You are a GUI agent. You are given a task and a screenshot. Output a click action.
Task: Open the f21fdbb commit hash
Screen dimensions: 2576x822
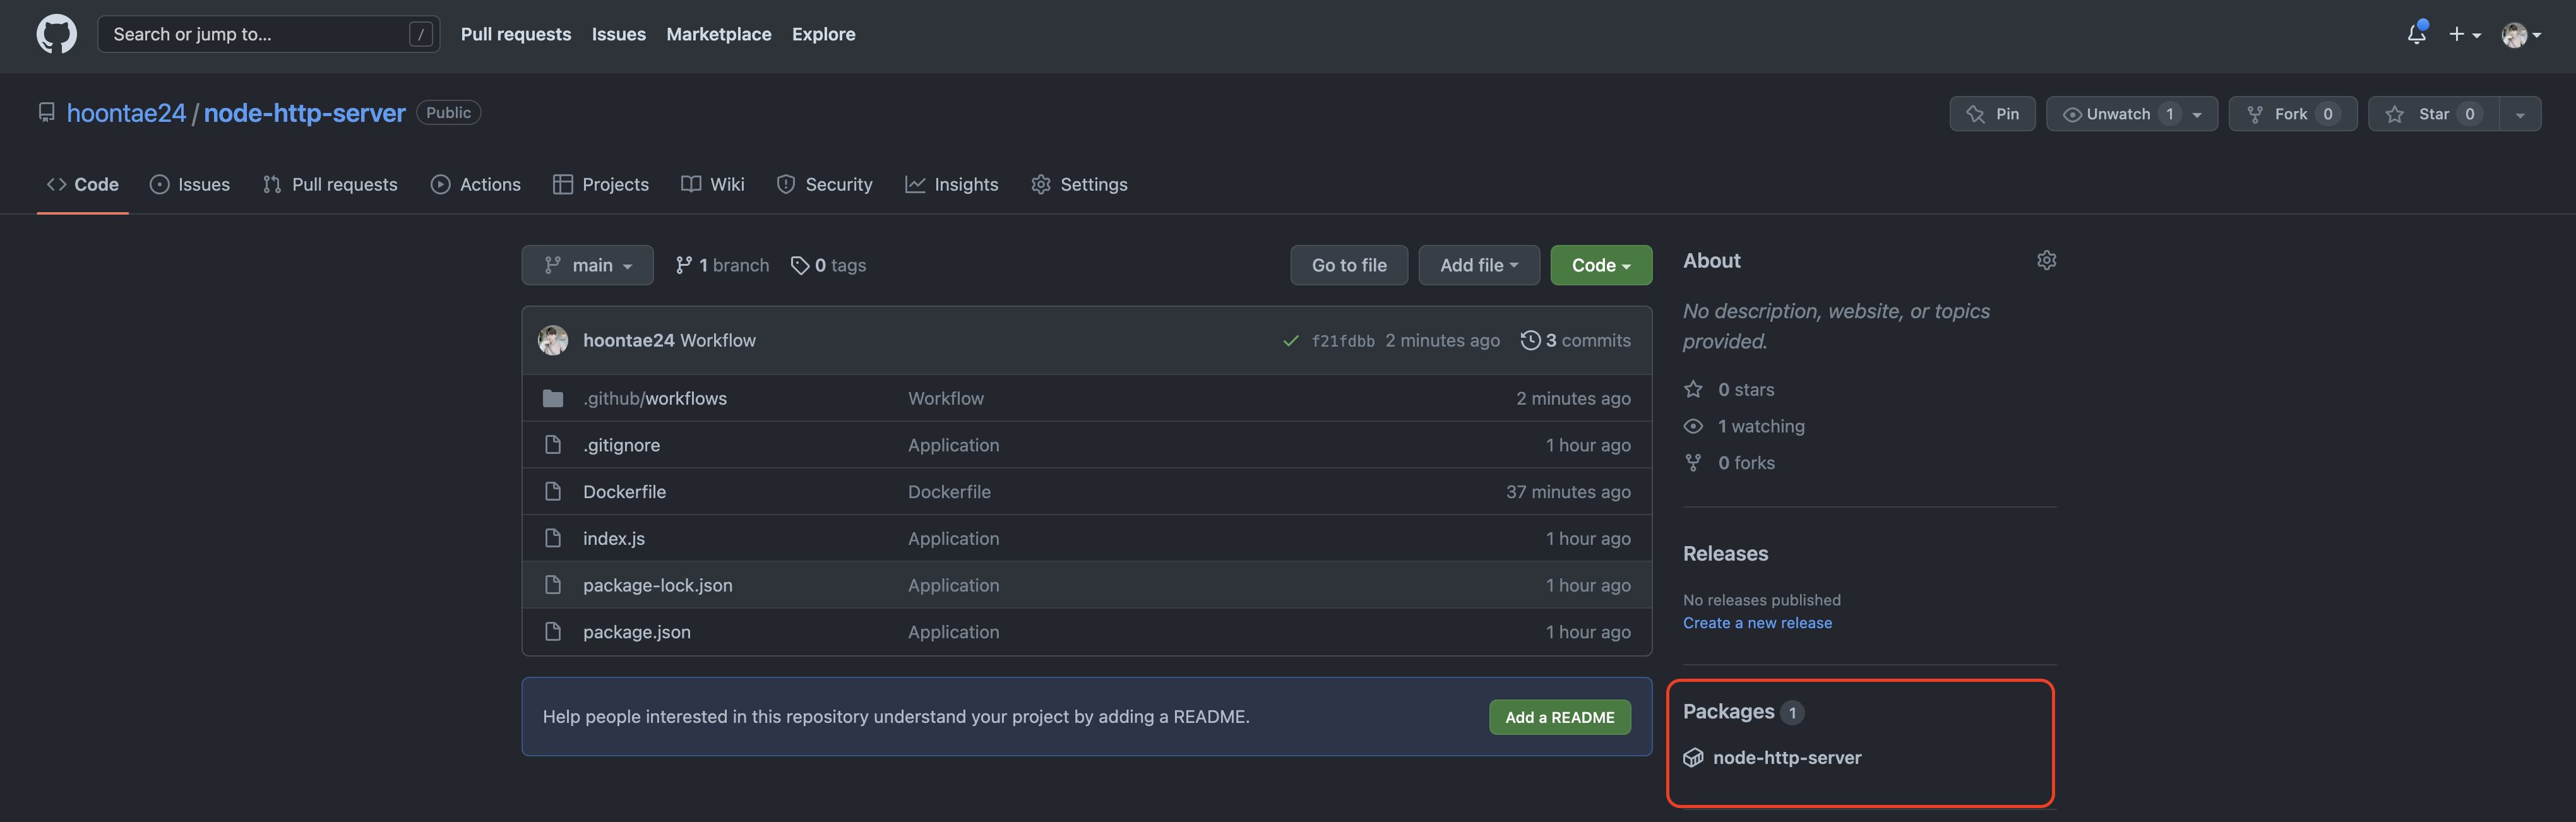[x=1343, y=341]
